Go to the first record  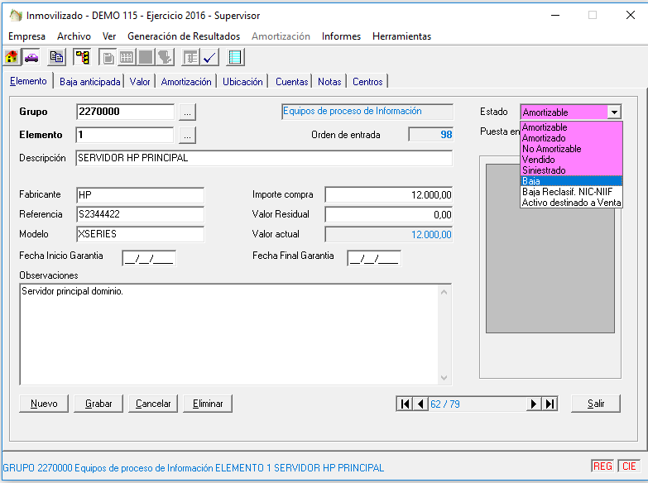pos(405,404)
